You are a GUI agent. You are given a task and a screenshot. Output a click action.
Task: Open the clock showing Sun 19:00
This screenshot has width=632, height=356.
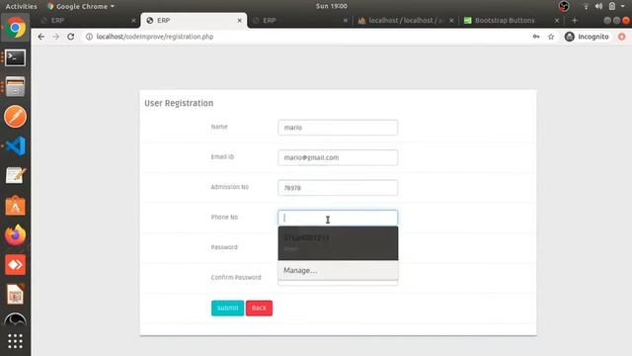click(x=332, y=6)
